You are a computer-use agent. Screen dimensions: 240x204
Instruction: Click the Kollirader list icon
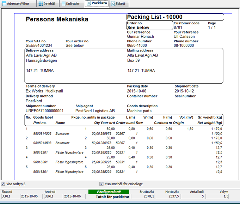coord(63,4)
